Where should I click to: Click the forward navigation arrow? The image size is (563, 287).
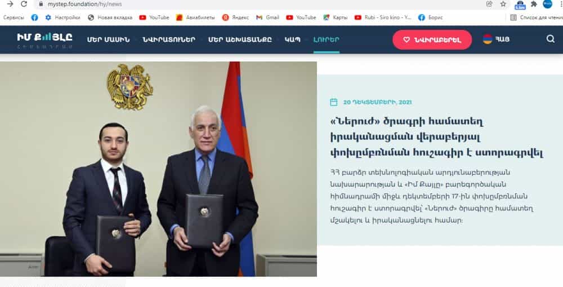10,4
